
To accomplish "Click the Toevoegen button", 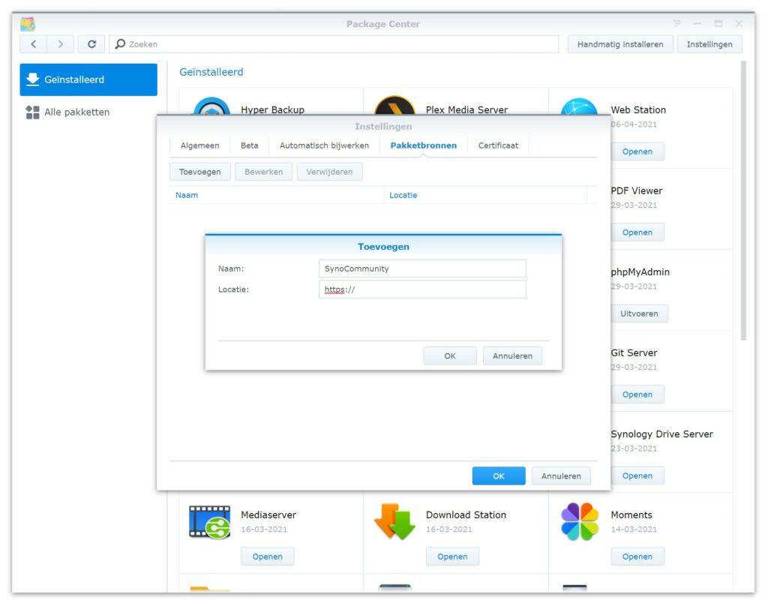I will [x=199, y=172].
